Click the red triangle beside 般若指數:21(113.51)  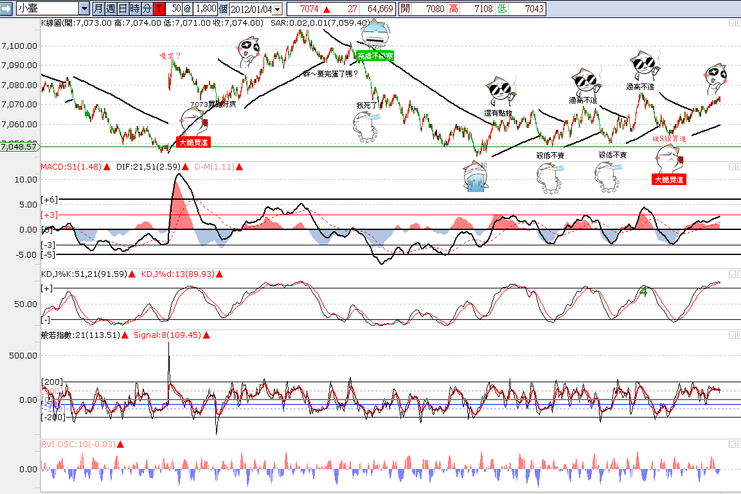pos(125,335)
